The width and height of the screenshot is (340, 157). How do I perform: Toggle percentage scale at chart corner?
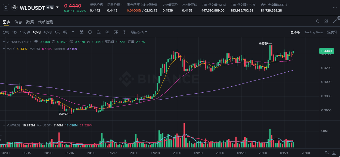tap(327, 153)
